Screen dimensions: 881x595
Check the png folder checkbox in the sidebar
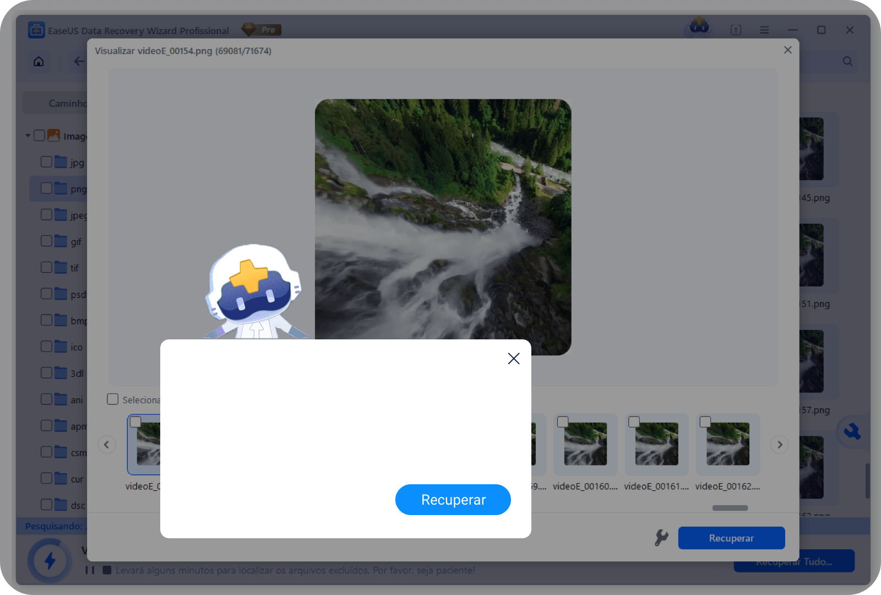pyautogui.click(x=46, y=188)
